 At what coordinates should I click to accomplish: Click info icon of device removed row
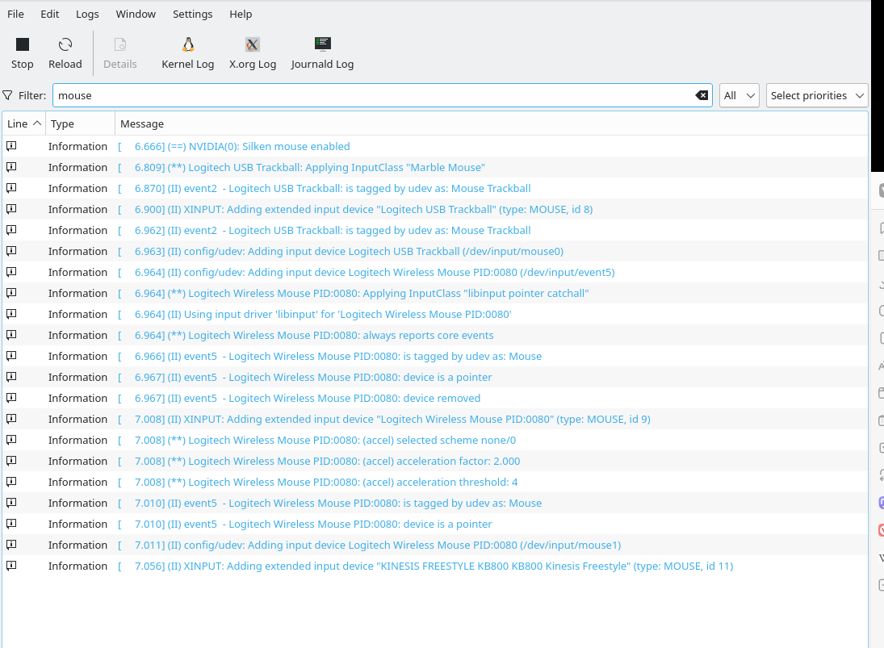click(11, 398)
